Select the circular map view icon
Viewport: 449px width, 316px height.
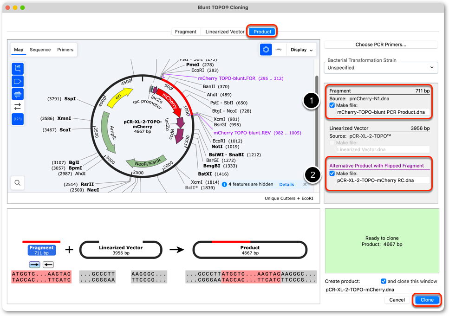[x=266, y=50]
